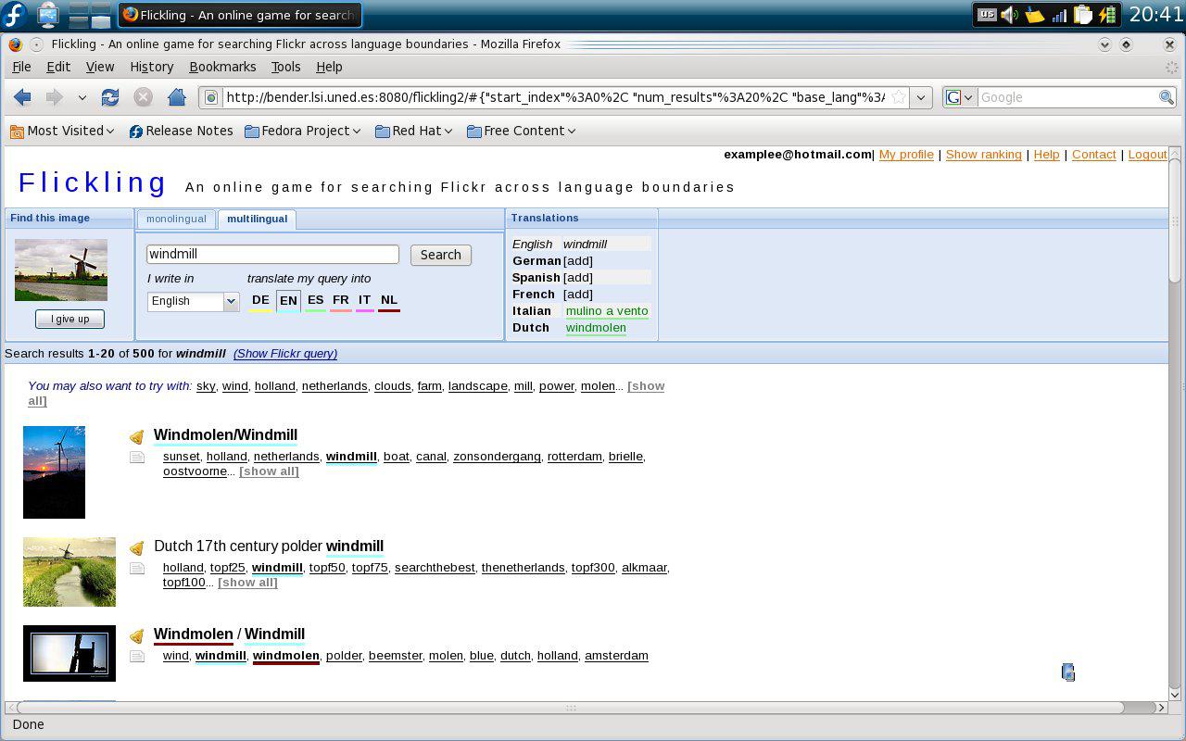Toggle ES translation language

[315, 301]
